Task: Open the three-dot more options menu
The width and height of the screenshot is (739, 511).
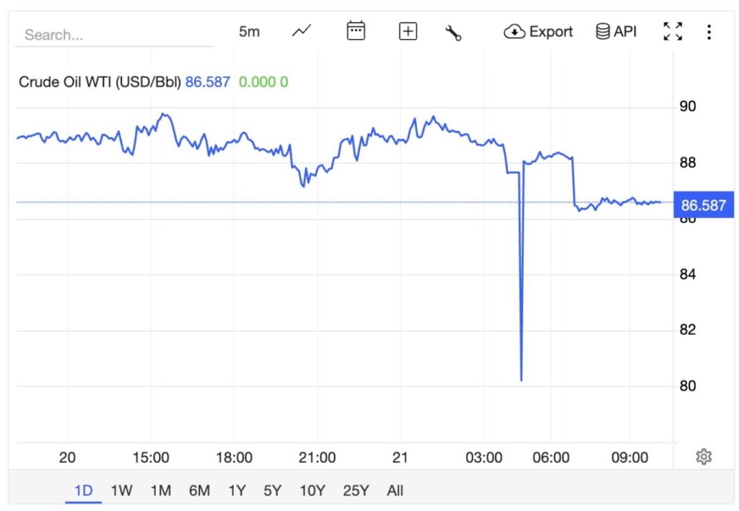Action: coord(709,32)
